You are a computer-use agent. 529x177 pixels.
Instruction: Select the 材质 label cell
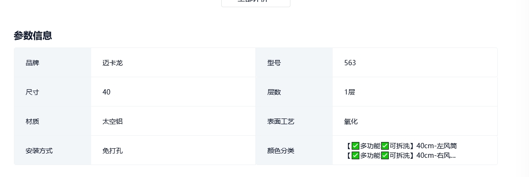[53, 121]
